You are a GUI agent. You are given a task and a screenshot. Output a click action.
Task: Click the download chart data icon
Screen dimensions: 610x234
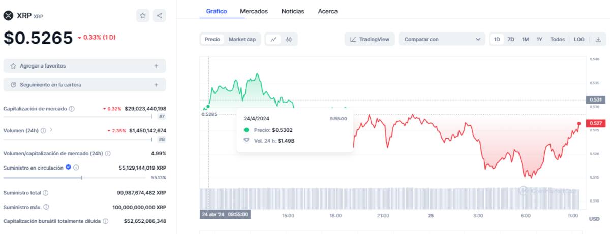point(598,39)
